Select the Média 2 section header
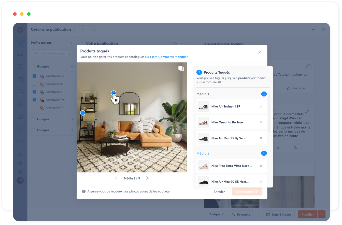This screenshot has height=225, width=342. coord(203,153)
